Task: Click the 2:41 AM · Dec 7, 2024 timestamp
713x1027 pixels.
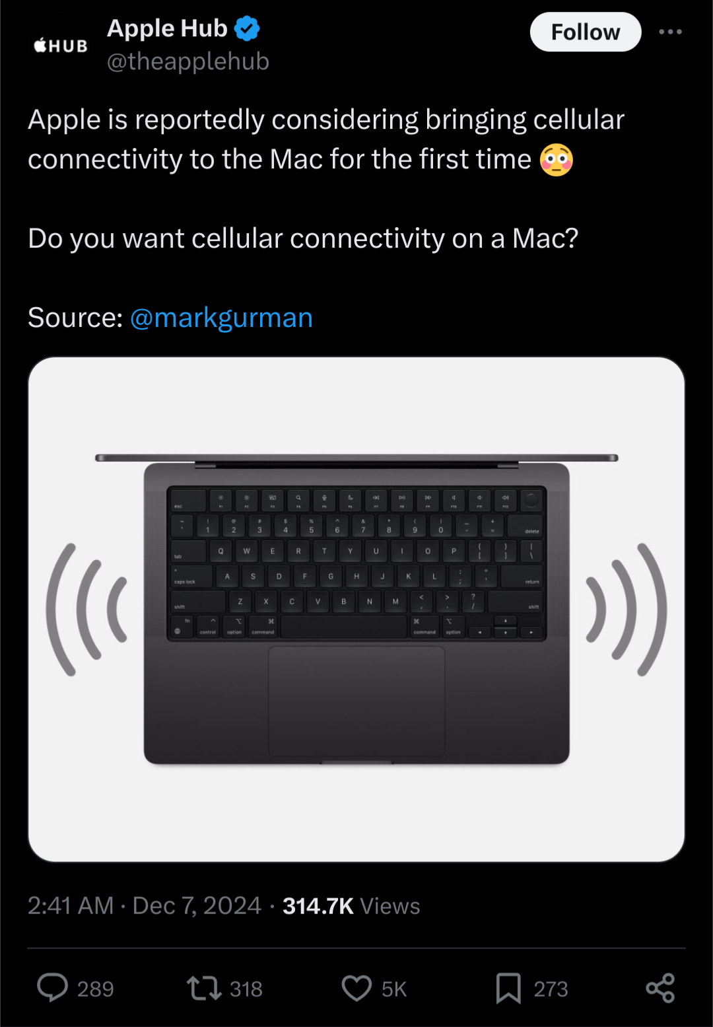Action: click(x=145, y=905)
